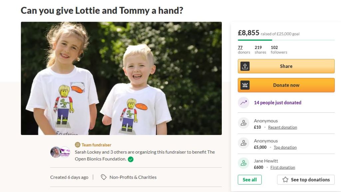Click the organizer profile avatar

click(56, 152)
